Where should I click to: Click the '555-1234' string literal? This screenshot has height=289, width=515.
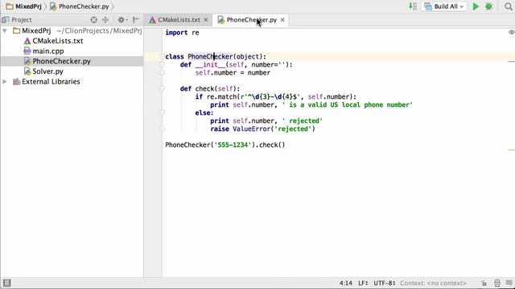[x=233, y=144]
